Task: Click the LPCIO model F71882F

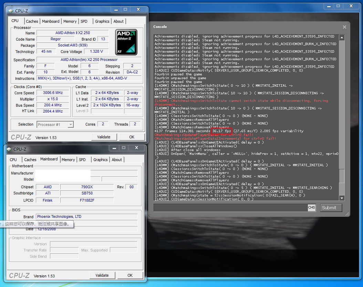Action: pos(87,200)
